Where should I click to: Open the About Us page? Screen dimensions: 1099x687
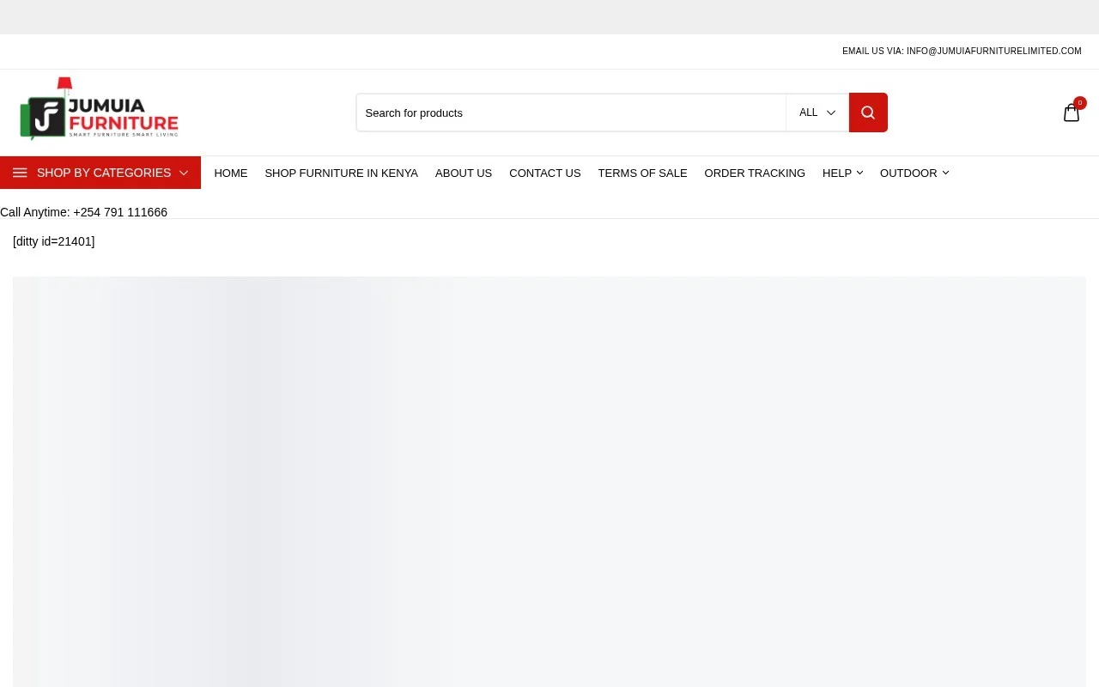[464, 173]
